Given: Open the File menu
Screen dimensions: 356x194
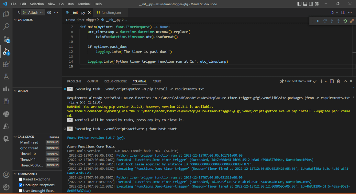Looking at the screenshot, I should coord(14,4).
